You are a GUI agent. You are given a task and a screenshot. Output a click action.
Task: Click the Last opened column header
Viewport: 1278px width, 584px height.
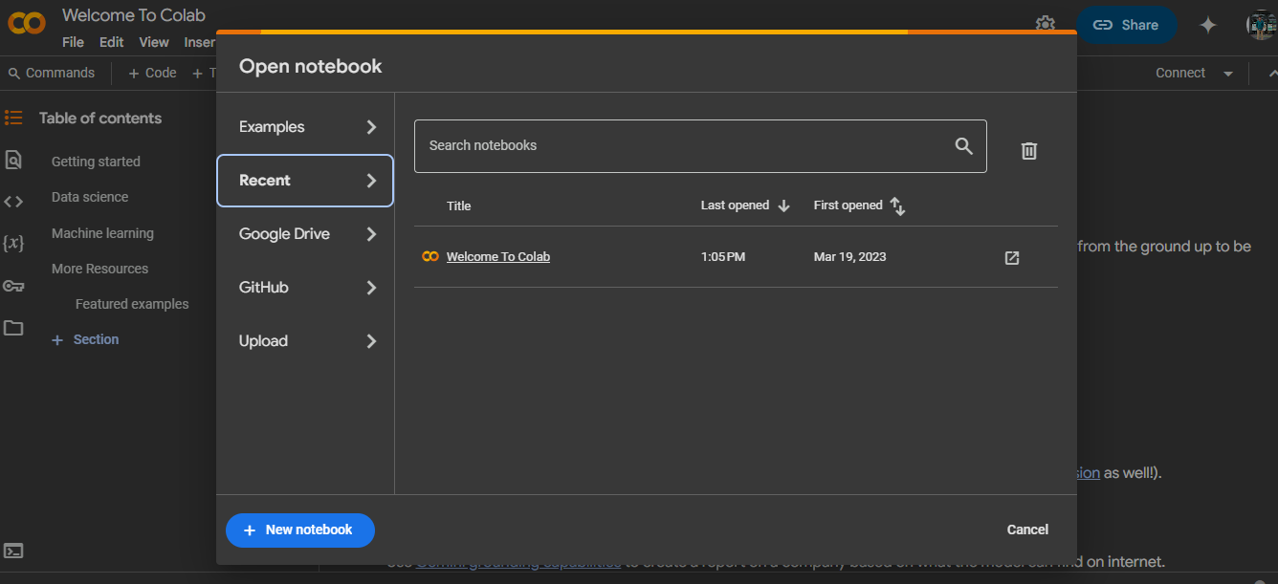(x=735, y=205)
